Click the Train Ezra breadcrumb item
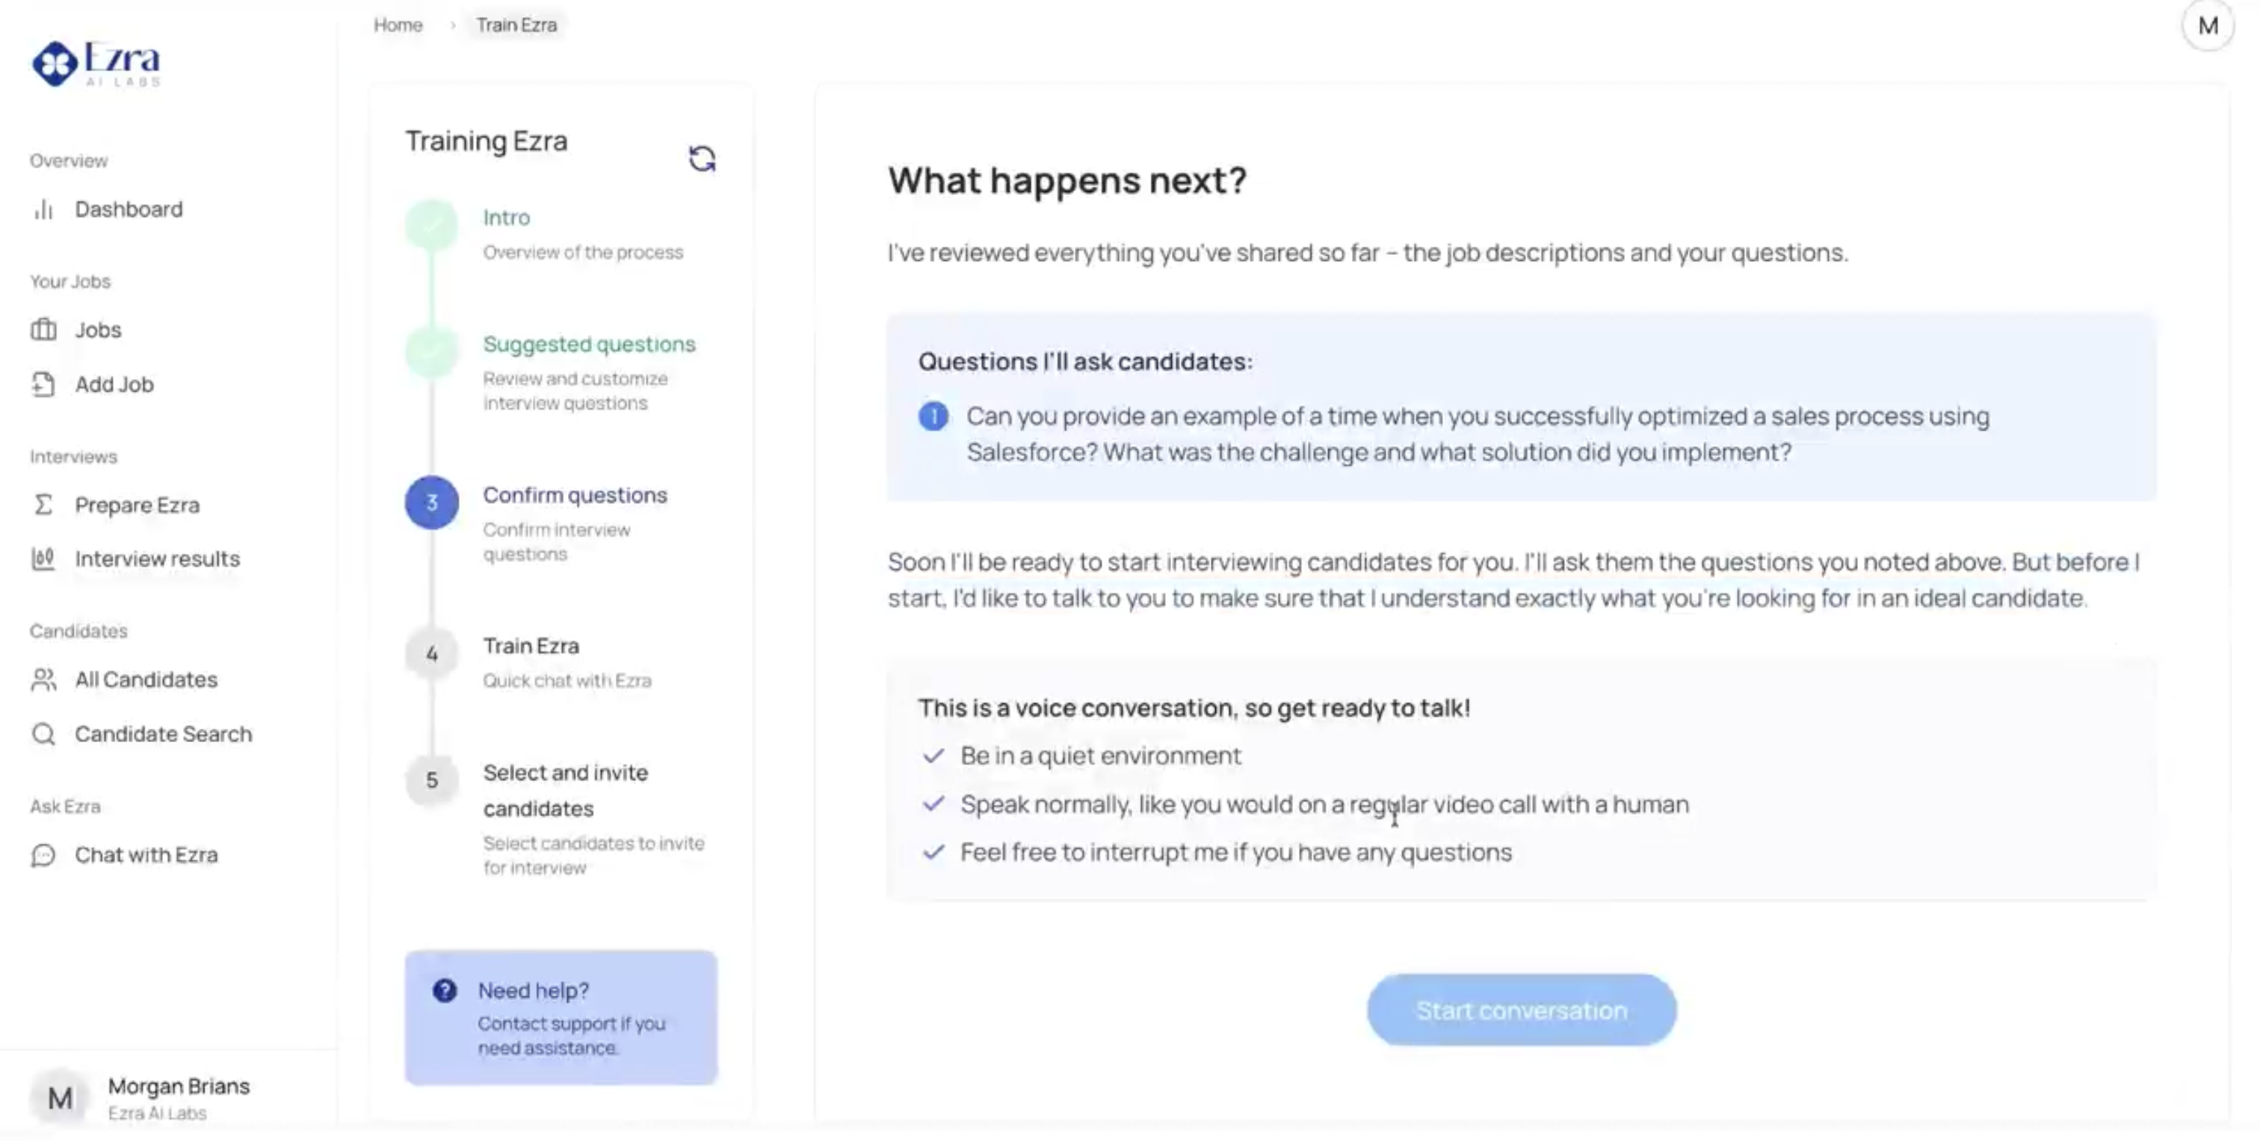Screen dimensions: 2260x1142 [516, 25]
